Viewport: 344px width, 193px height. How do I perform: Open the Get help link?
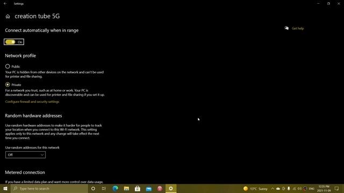298,28
